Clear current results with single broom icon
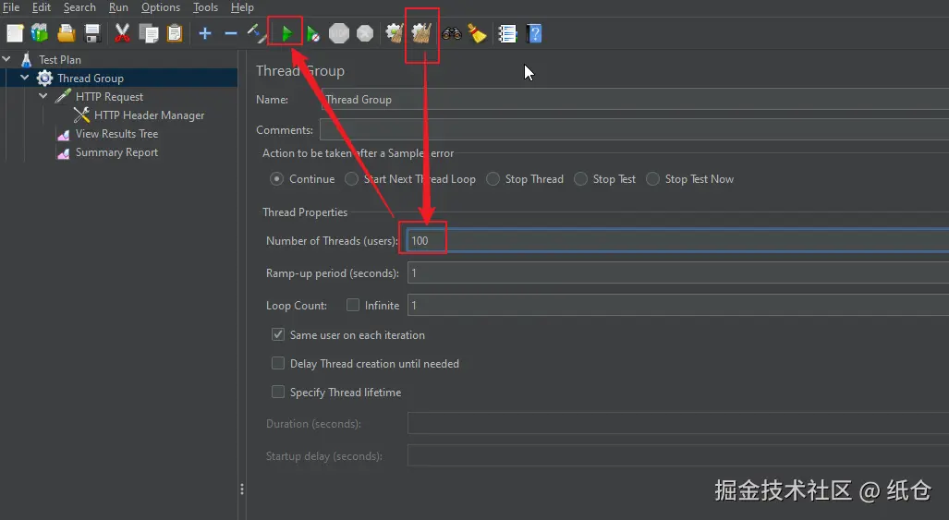This screenshot has width=949, height=520. [x=395, y=33]
